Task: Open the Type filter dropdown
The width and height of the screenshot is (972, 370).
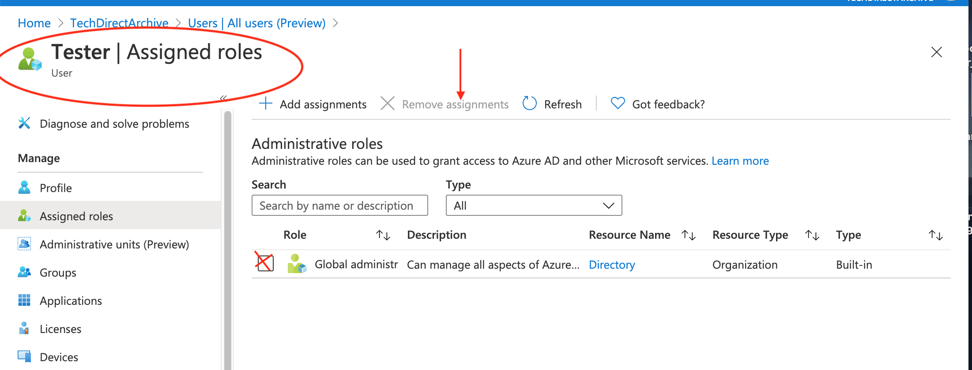Action: tap(534, 206)
